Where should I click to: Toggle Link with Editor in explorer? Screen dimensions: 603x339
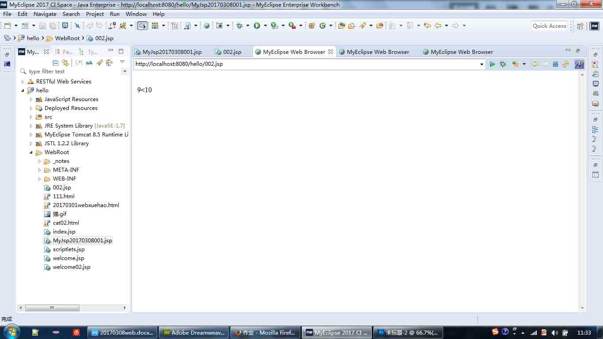[65, 63]
